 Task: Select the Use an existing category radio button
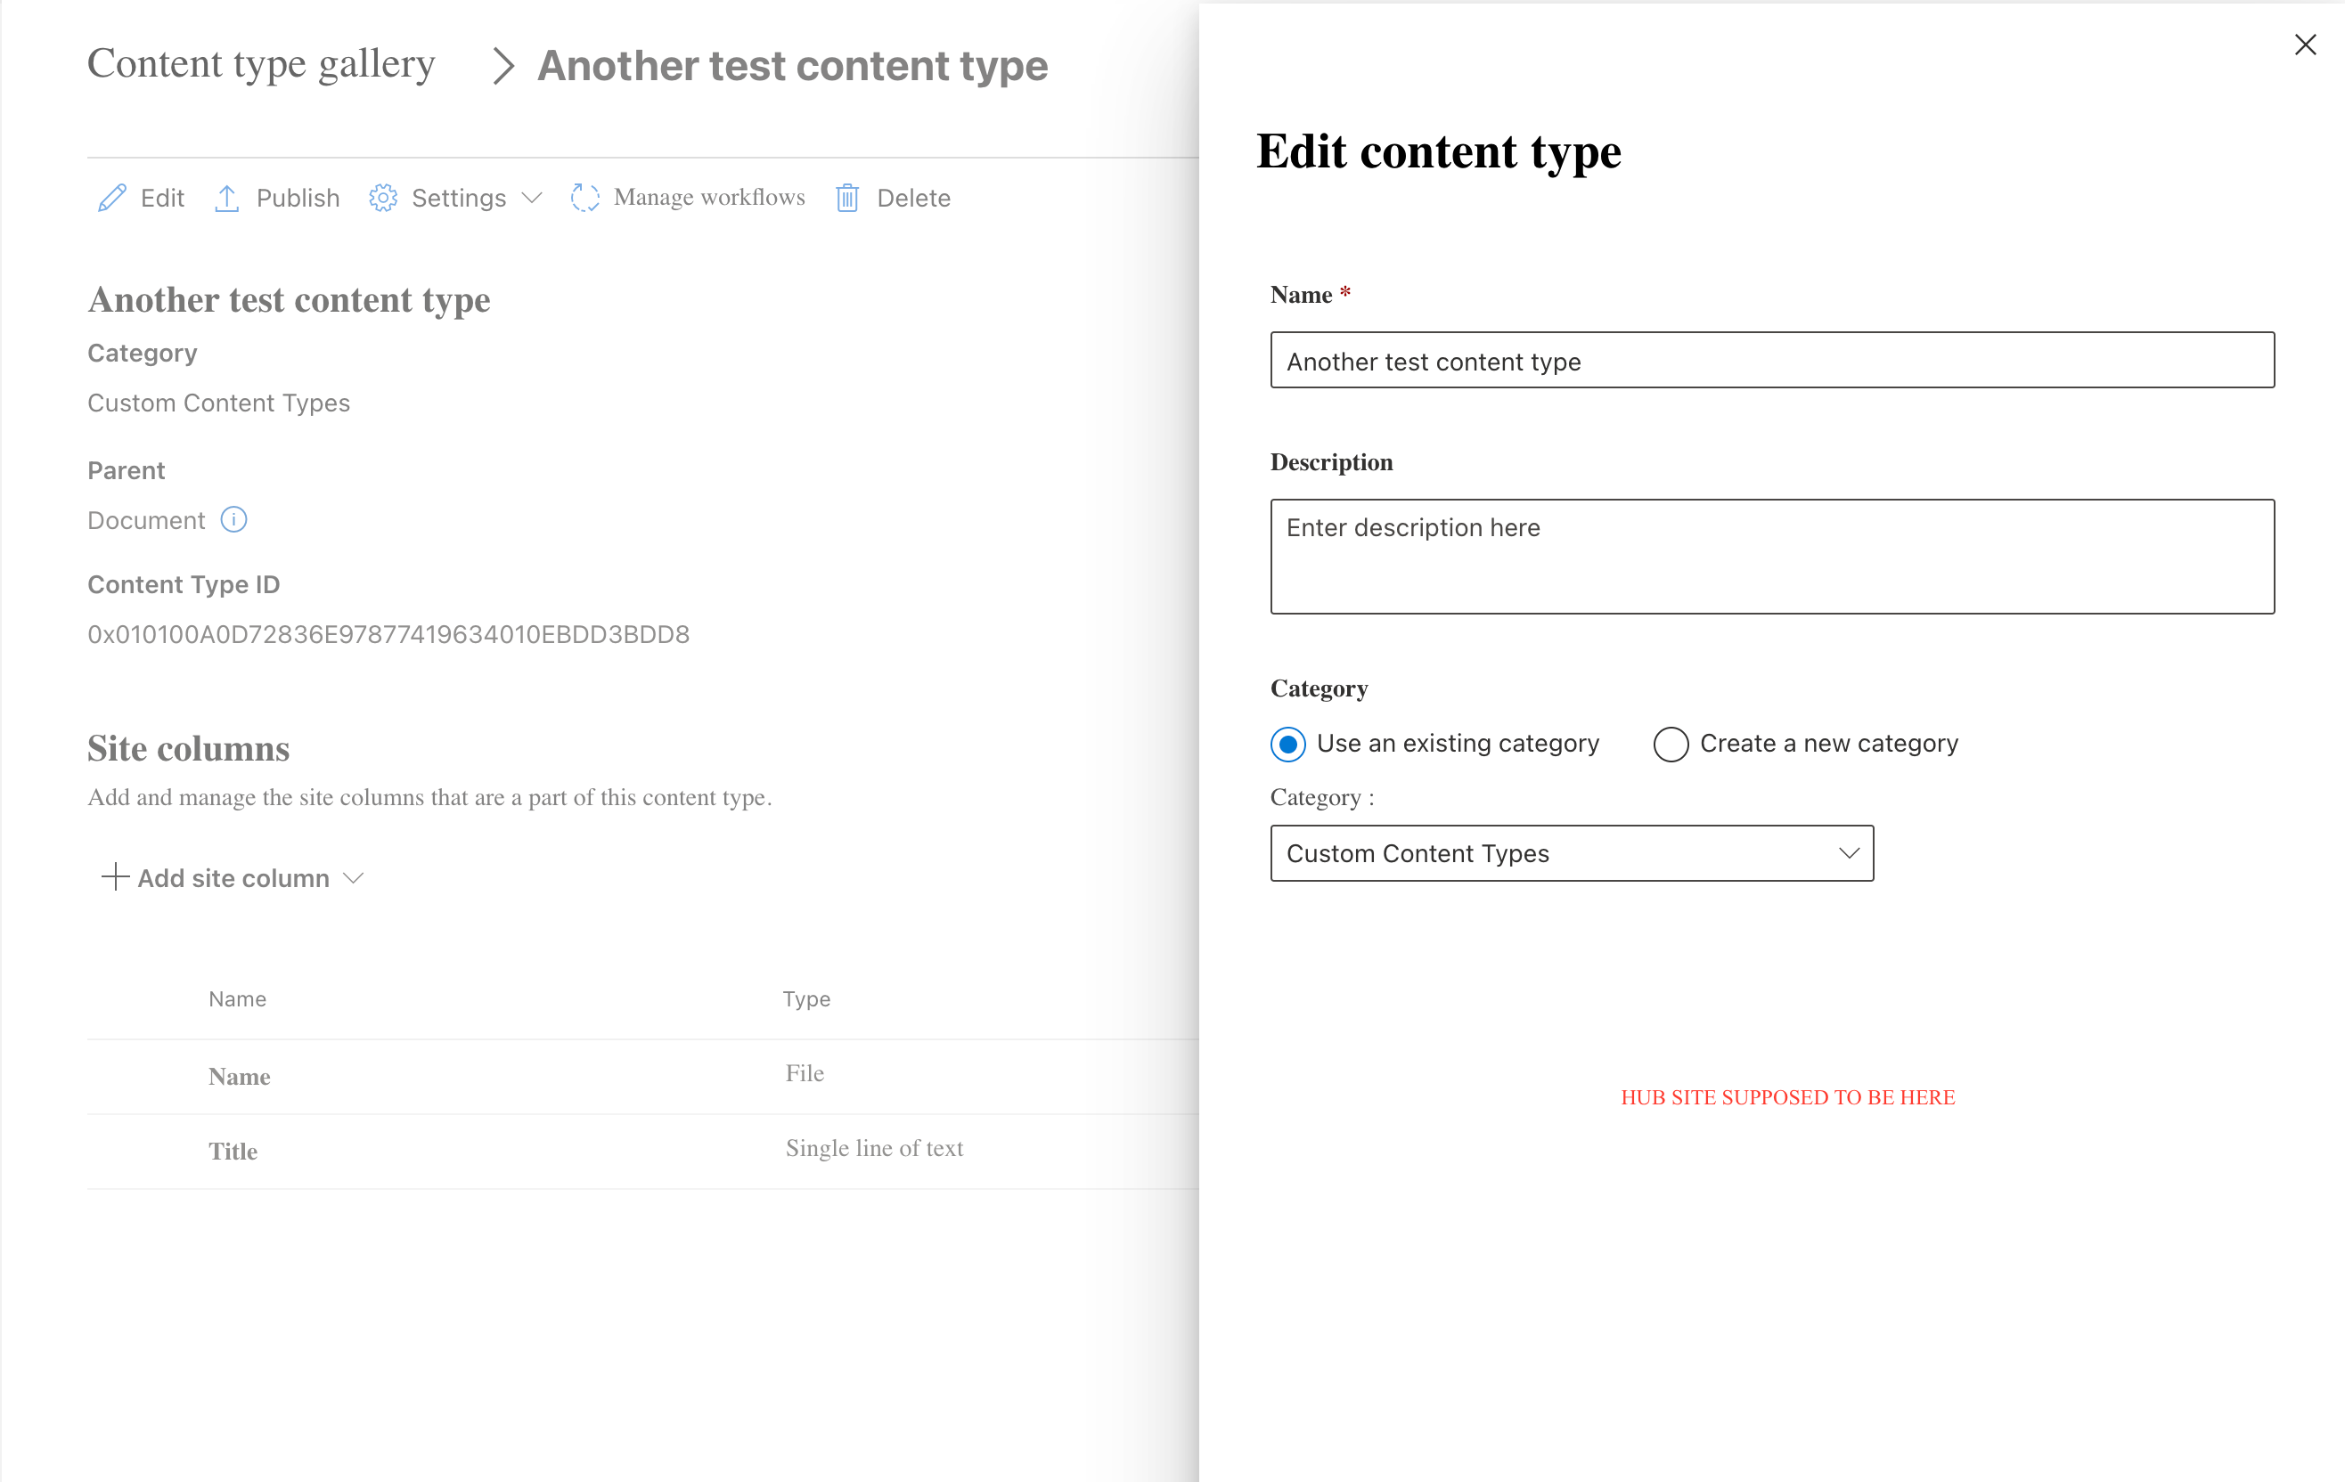pos(1287,744)
